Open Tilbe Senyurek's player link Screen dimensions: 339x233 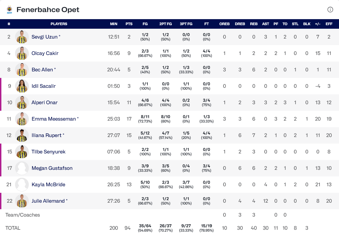(49, 152)
